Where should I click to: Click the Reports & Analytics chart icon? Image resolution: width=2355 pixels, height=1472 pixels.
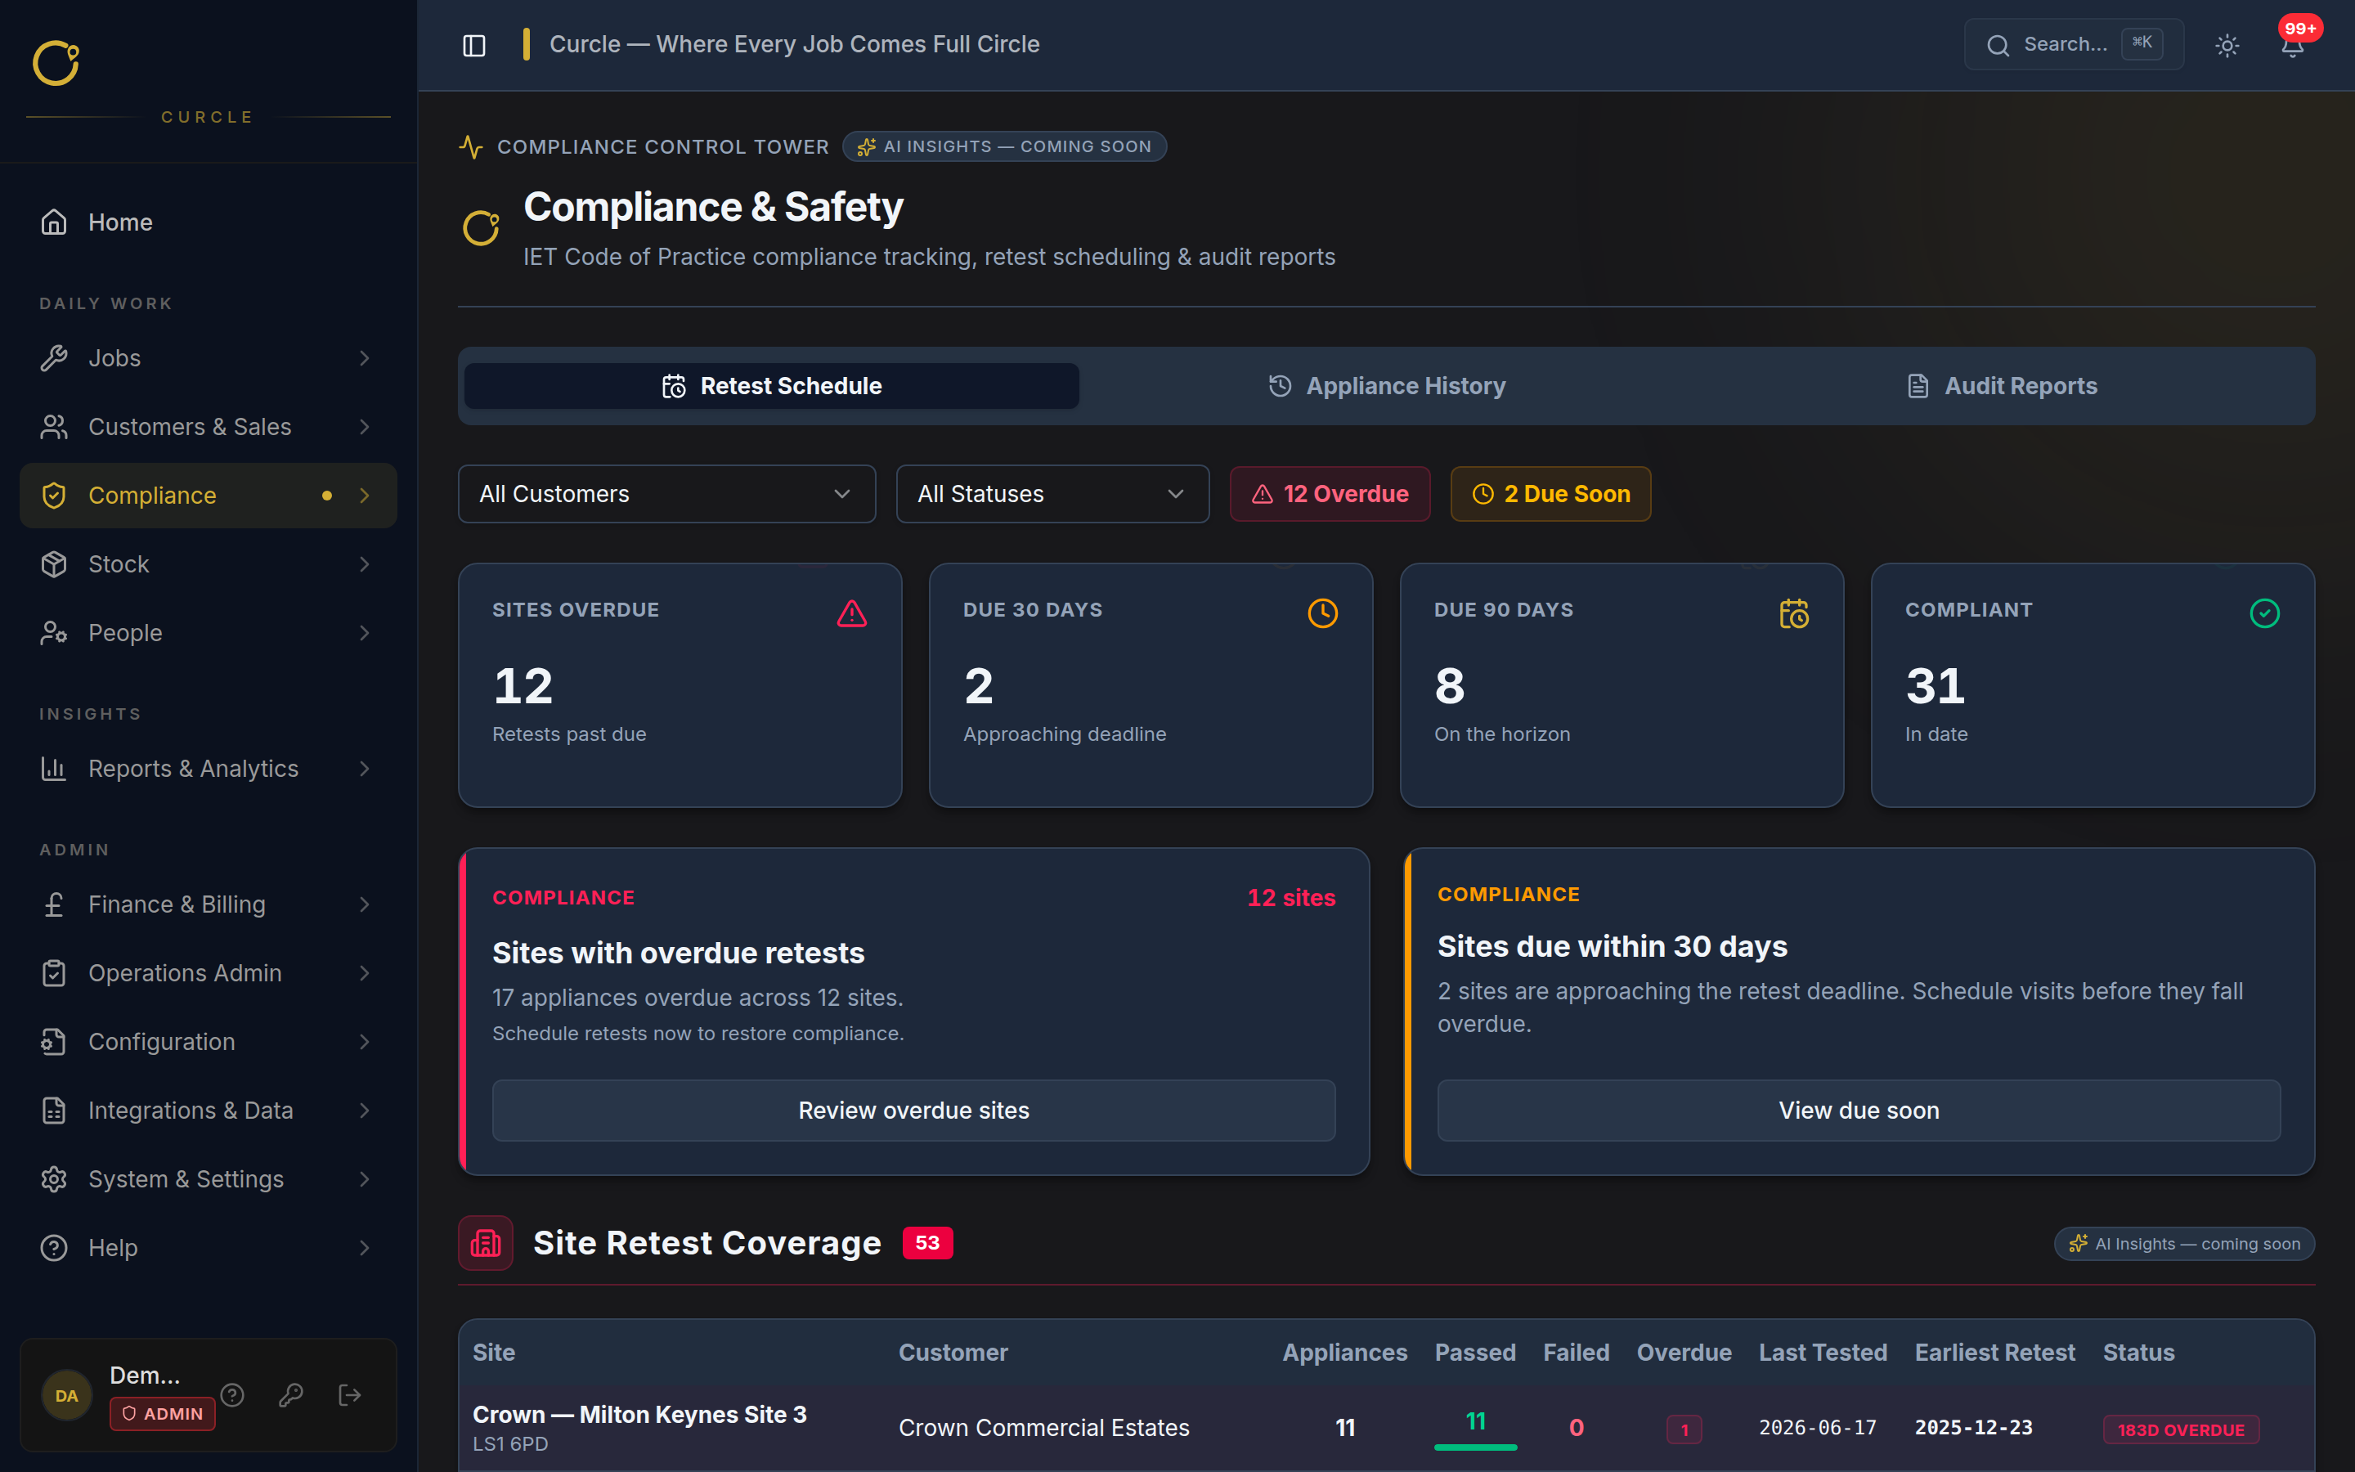click(x=53, y=768)
